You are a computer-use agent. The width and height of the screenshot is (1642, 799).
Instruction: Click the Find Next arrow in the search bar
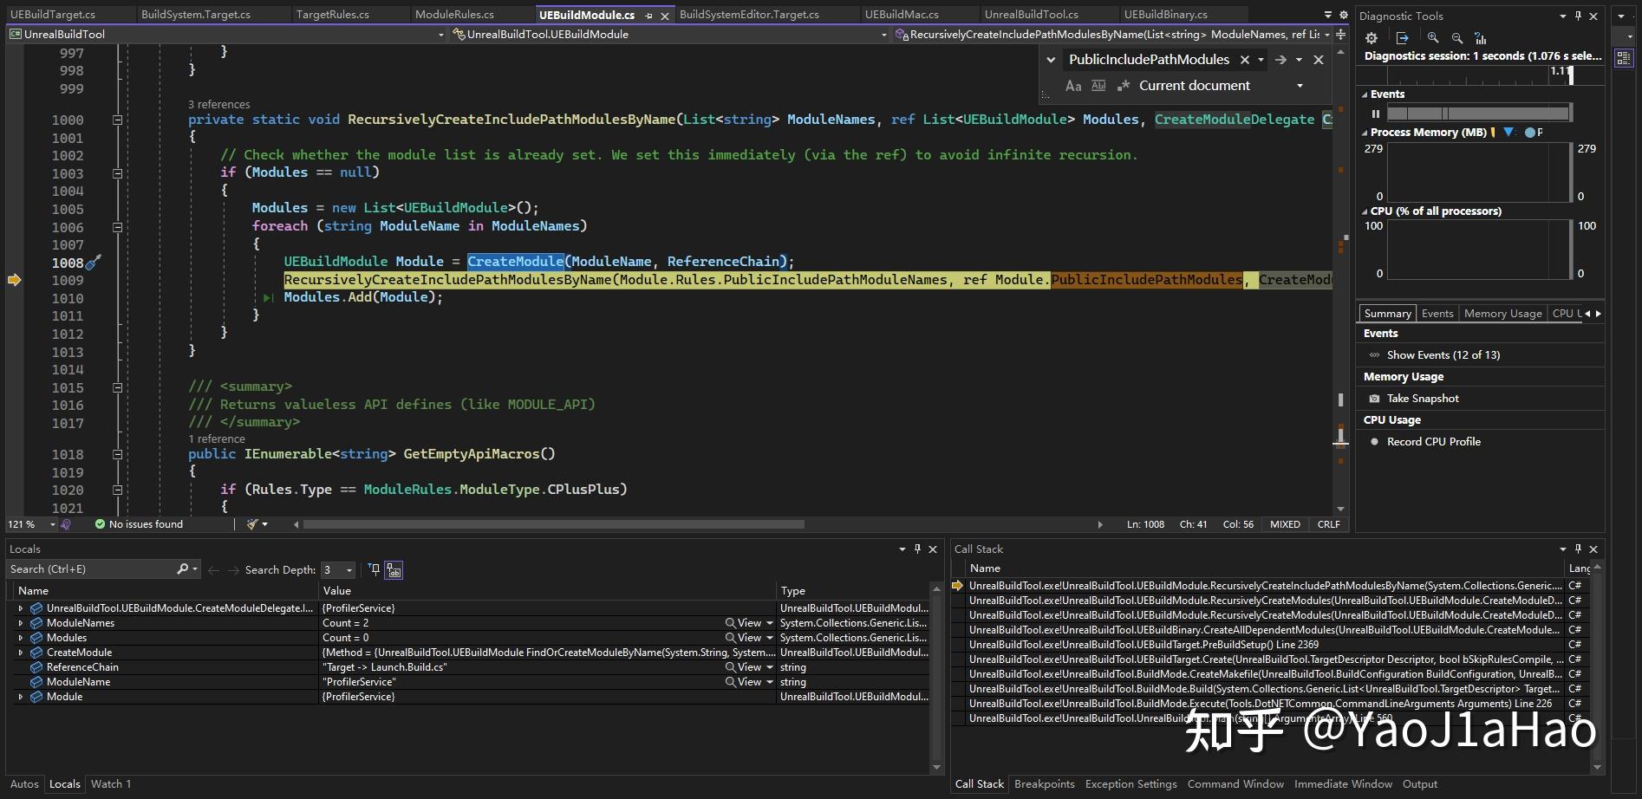coord(1281,59)
